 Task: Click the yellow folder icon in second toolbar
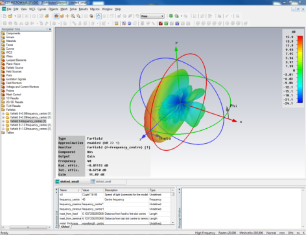(116, 23)
